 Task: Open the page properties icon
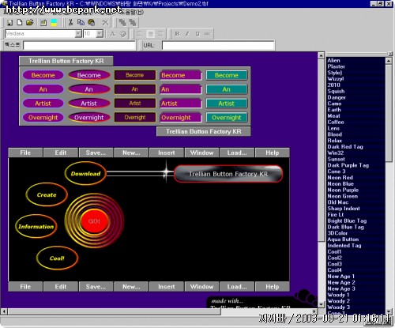point(43,23)
